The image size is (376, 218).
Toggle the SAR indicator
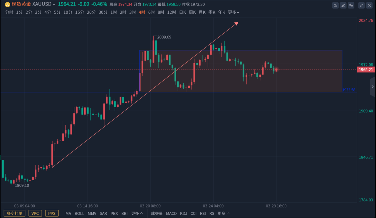[x=103, y=213]
